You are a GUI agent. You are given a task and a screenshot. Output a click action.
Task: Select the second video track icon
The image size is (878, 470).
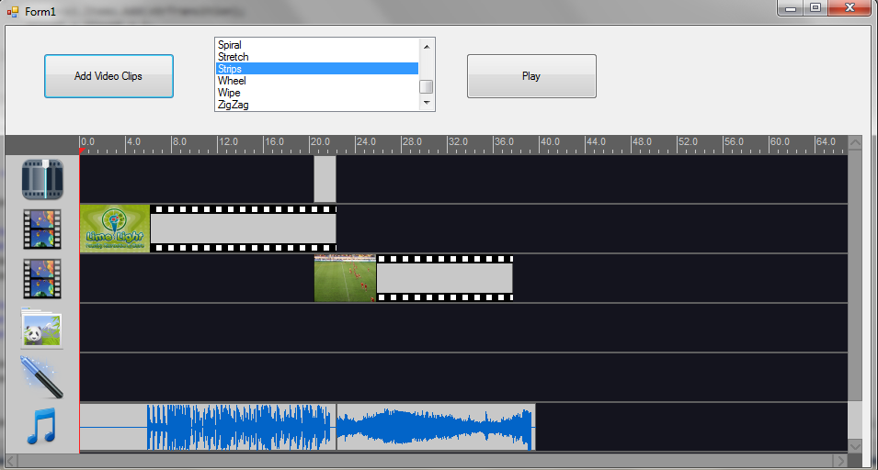point(42,278)
